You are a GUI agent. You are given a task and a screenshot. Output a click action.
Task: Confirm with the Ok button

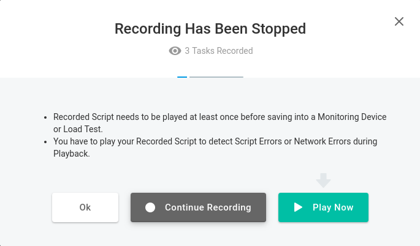click(85, 207)
